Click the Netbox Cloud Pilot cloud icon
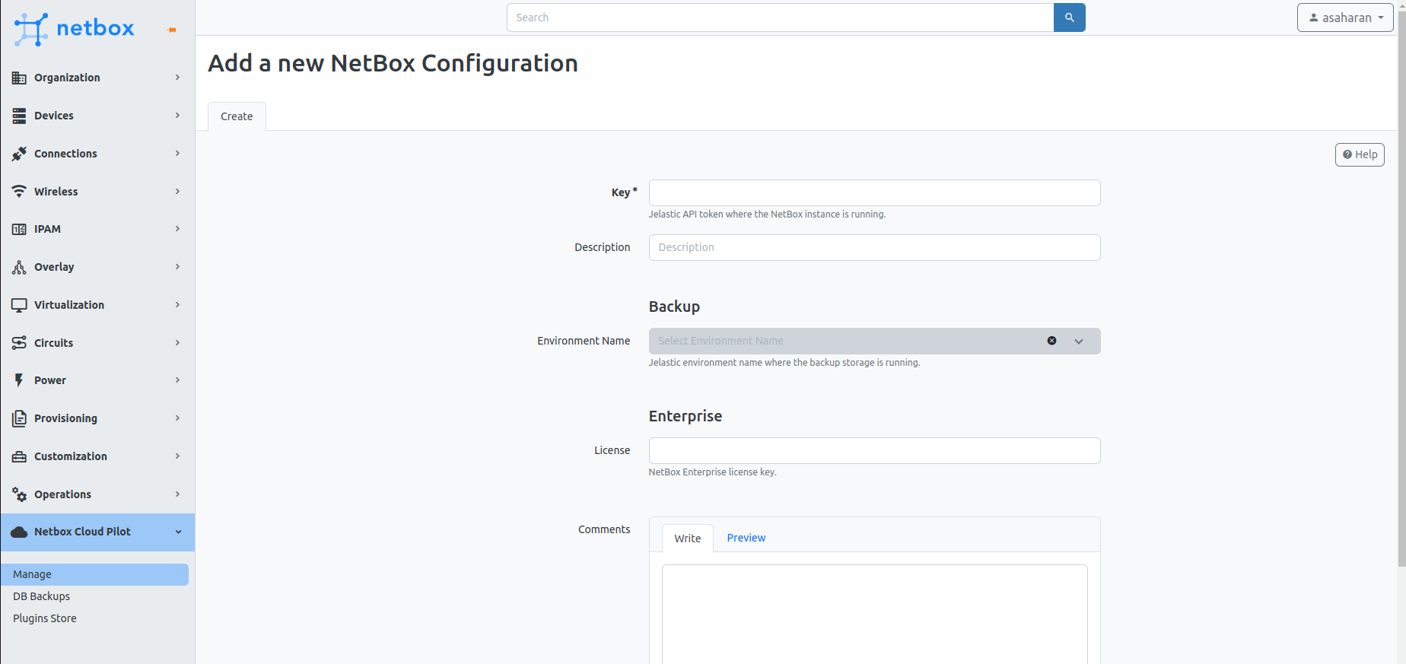1406x664 pixels. pos(19,532)
